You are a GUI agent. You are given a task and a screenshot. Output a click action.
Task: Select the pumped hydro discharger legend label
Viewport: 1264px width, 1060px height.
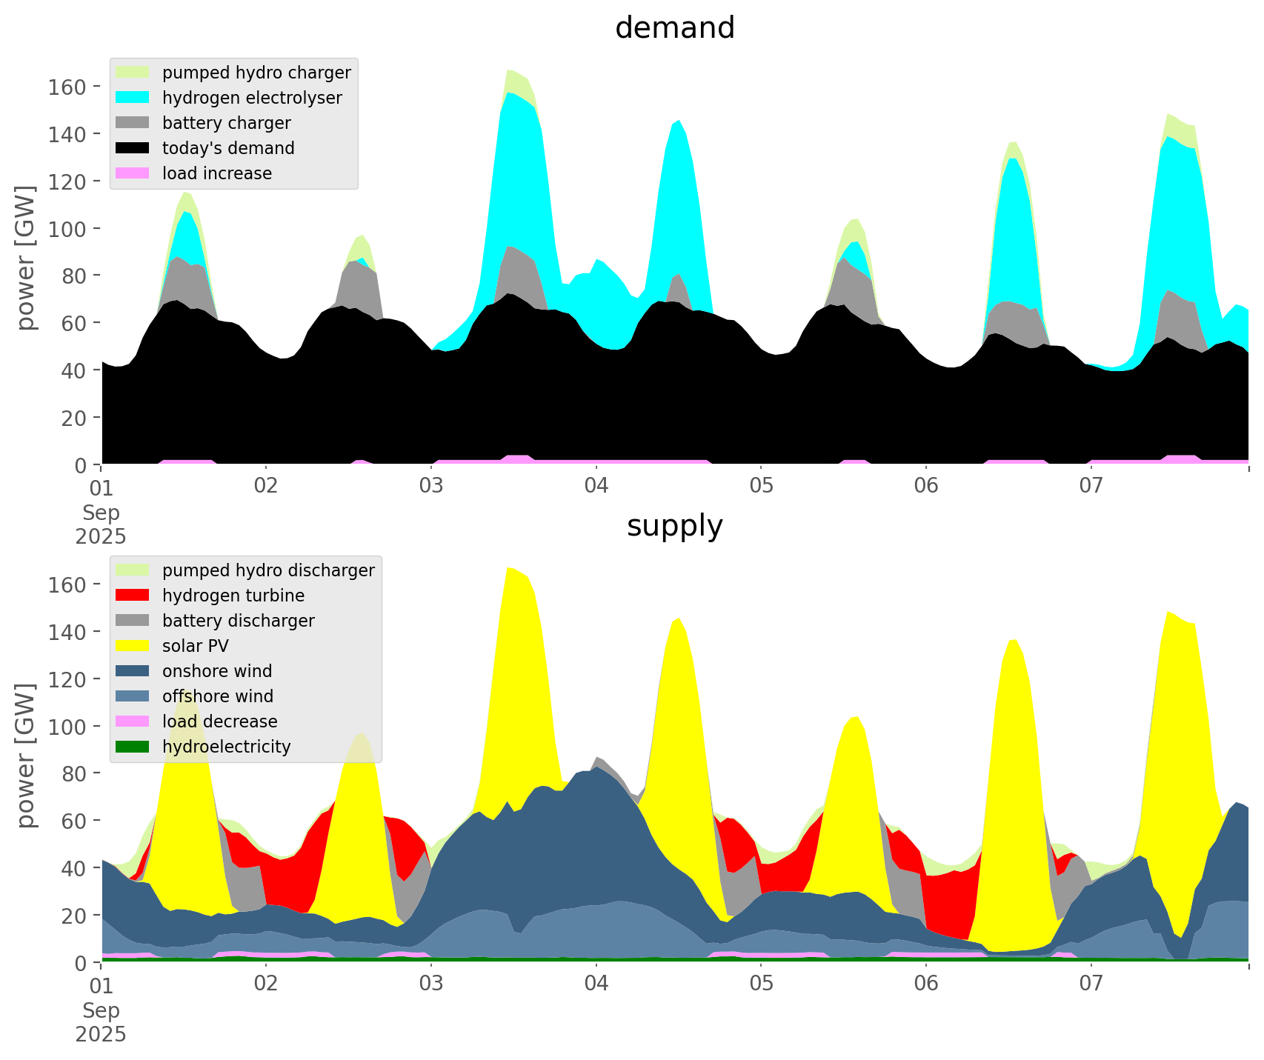point(268,570)
